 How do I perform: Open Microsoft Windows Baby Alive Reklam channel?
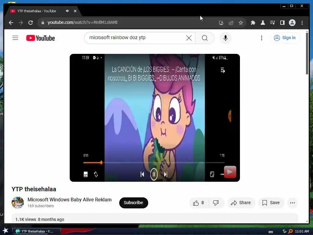point(69,200)
